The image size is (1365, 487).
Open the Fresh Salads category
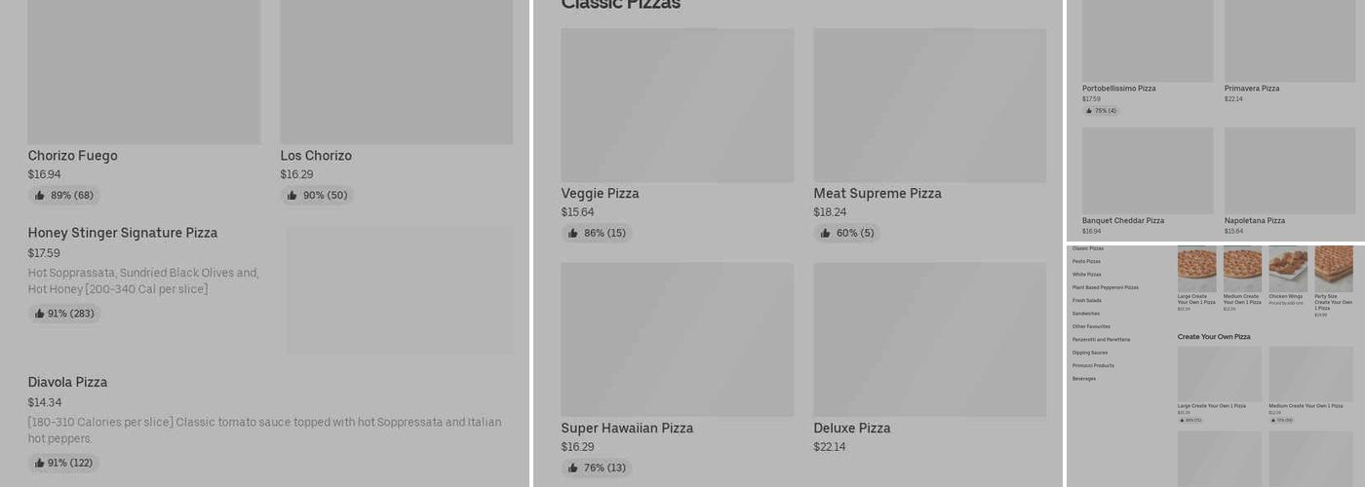coord(1086,300)
